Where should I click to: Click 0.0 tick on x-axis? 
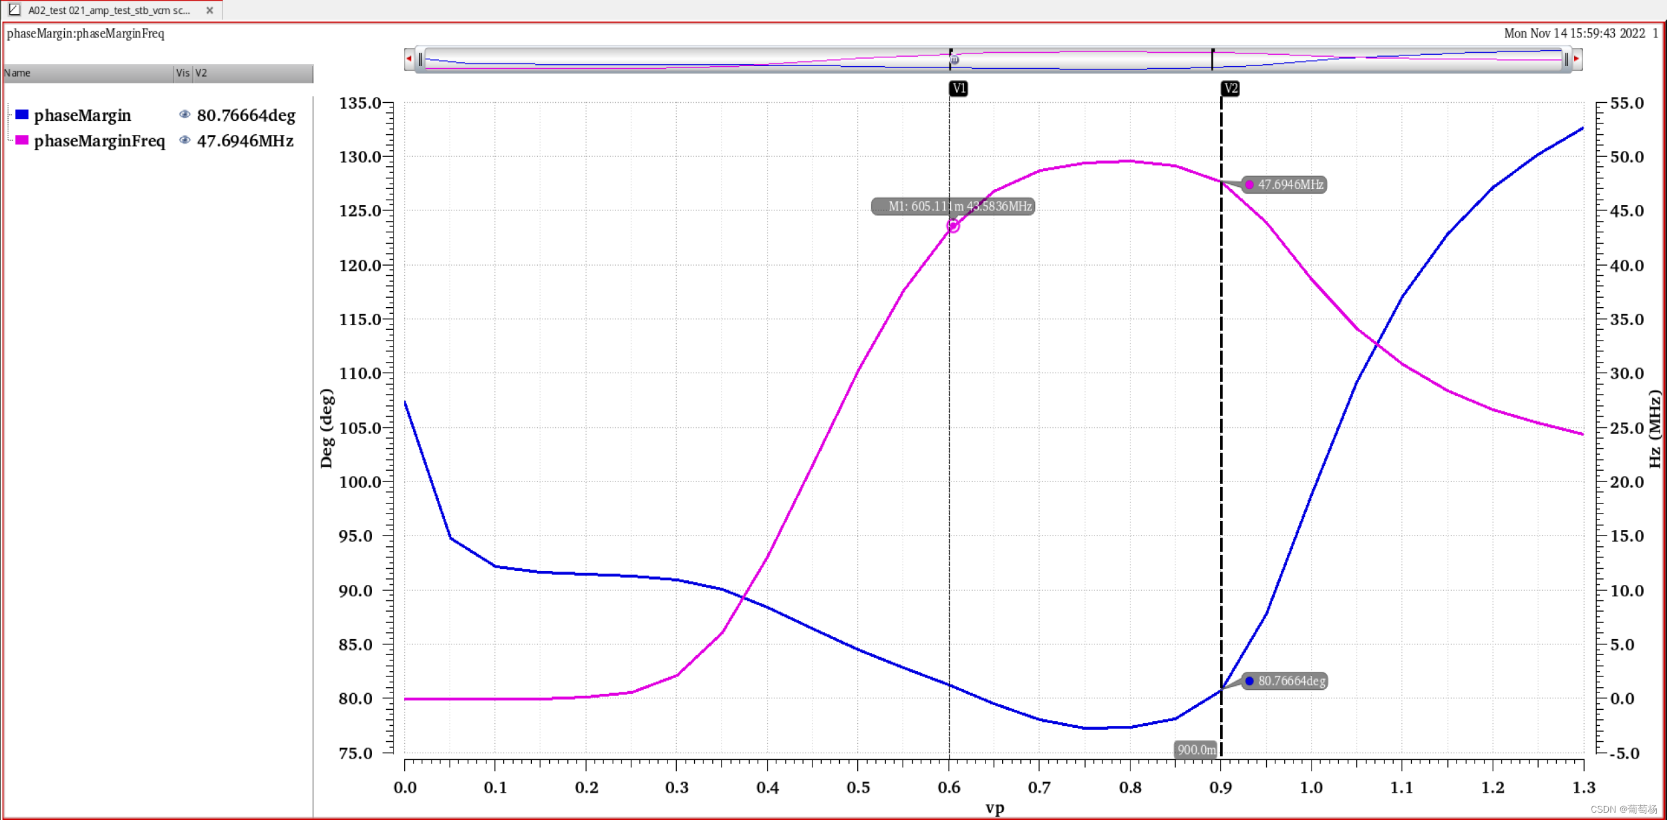pyautogui.click(x=405, y=787)
